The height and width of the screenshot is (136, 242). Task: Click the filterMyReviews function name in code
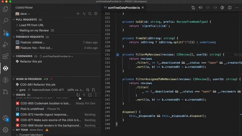point(148,54)
